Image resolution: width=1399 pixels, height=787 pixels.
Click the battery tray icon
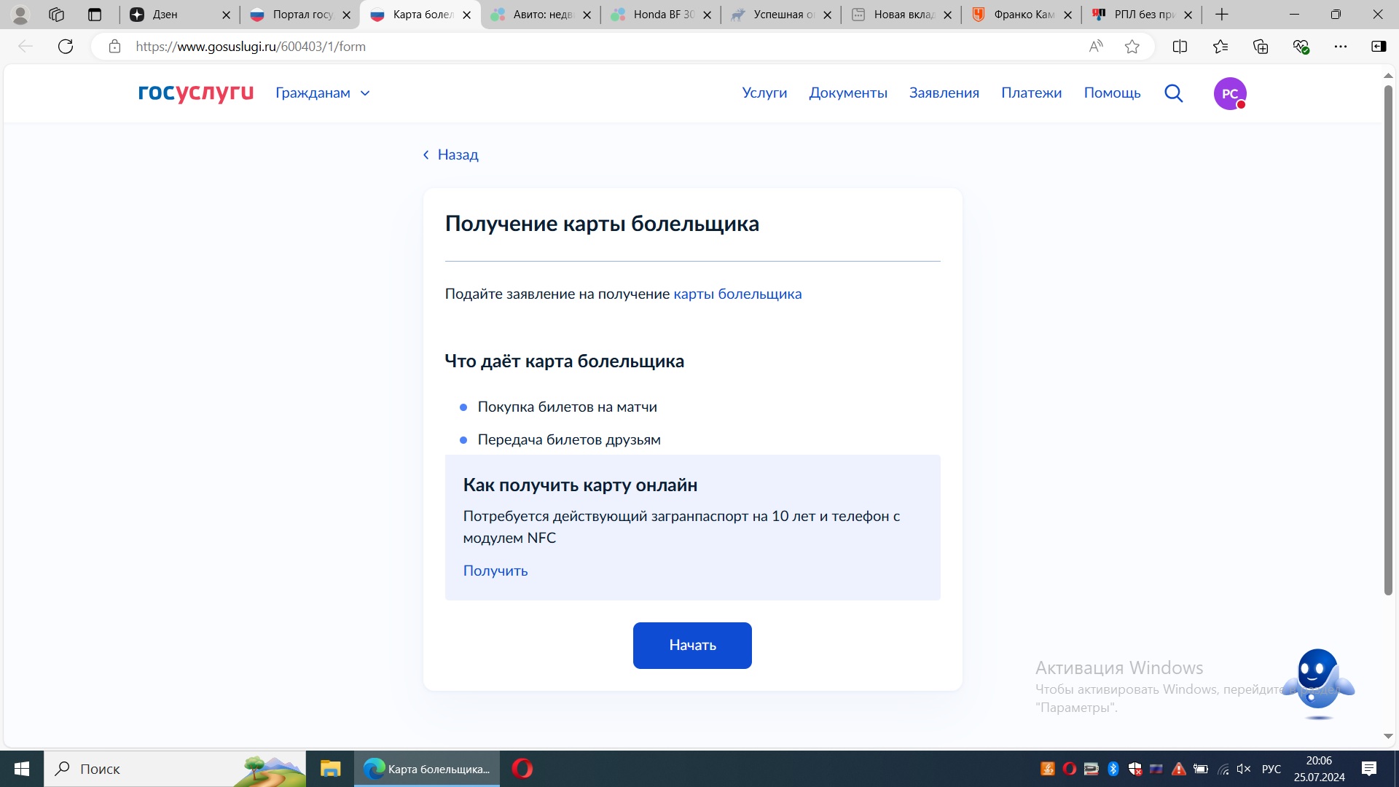[1201, 769]
